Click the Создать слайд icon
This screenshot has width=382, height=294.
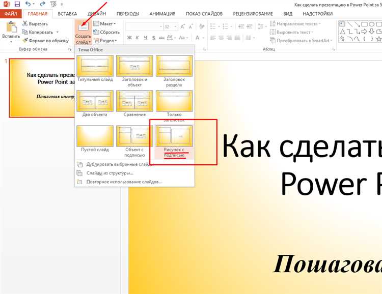click(x=83, y=26)
